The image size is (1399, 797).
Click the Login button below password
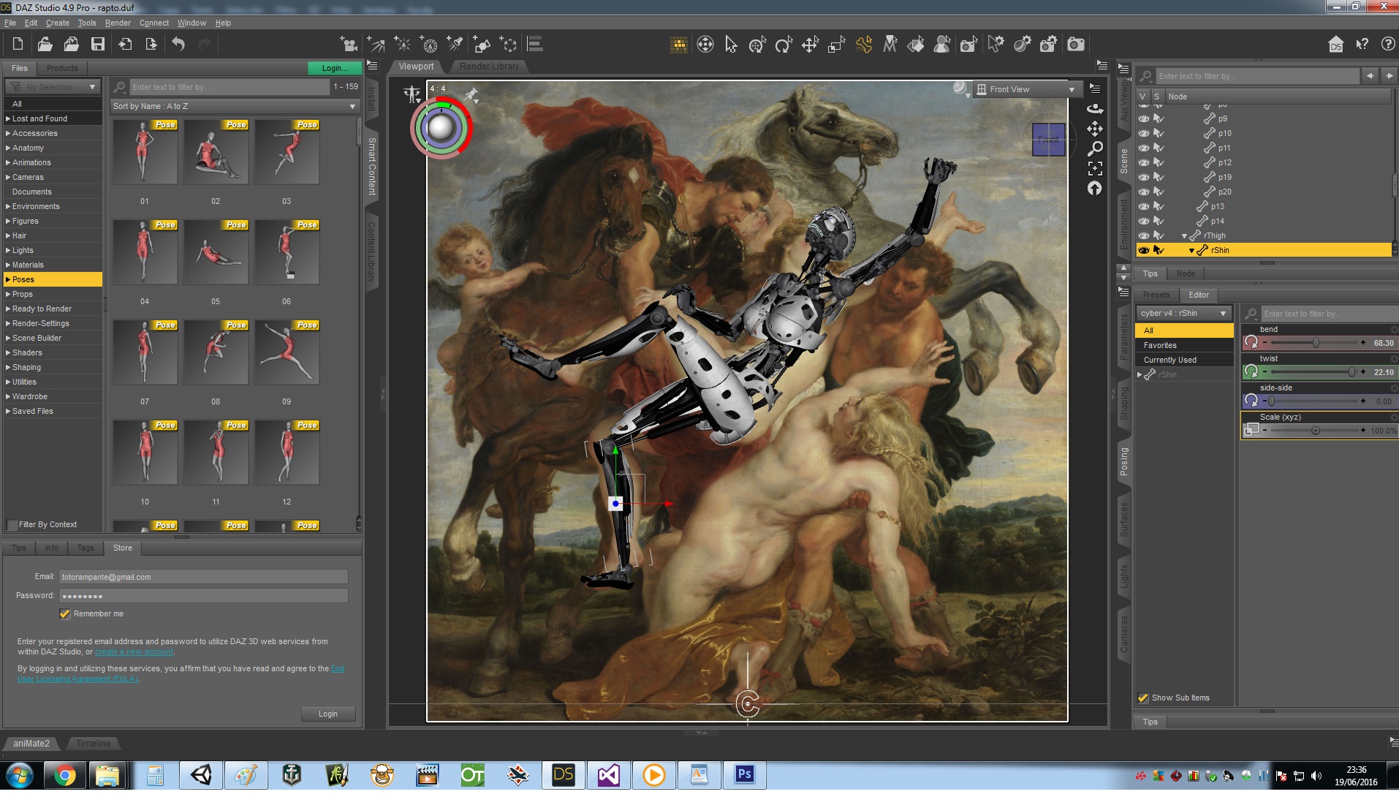(327, 714)
